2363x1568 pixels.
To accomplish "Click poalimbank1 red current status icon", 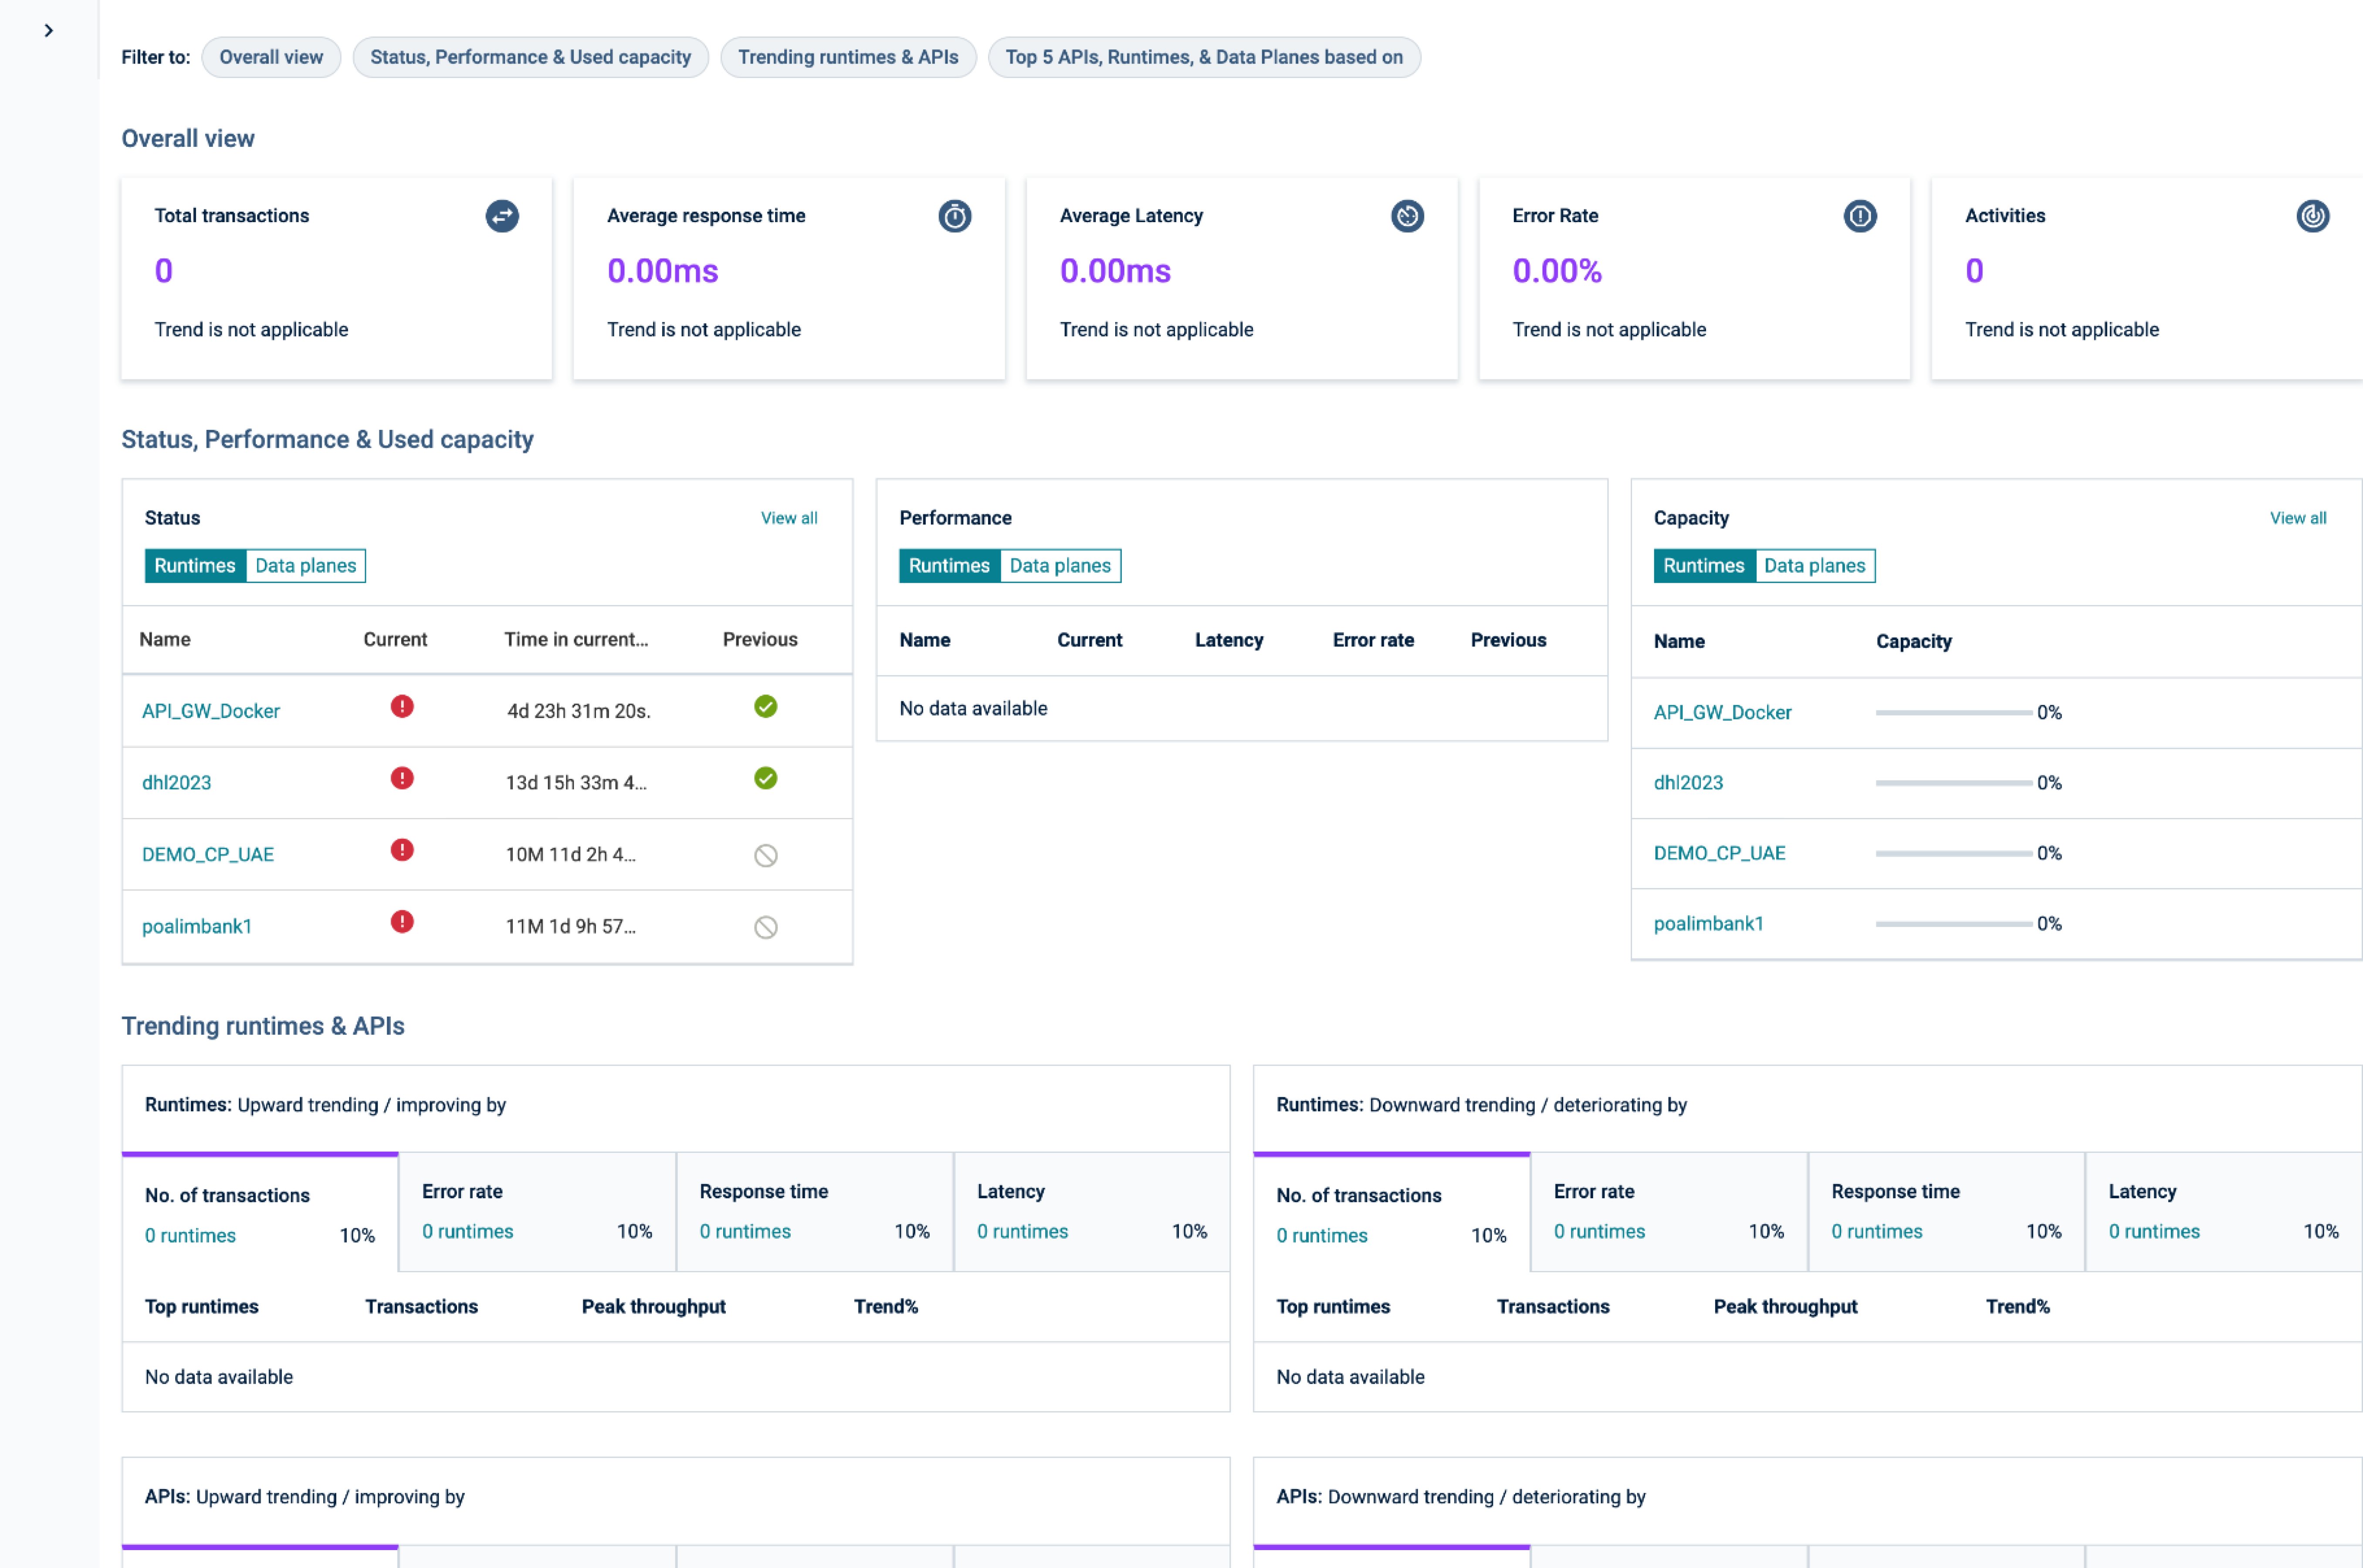I will (x=402, y=922).
